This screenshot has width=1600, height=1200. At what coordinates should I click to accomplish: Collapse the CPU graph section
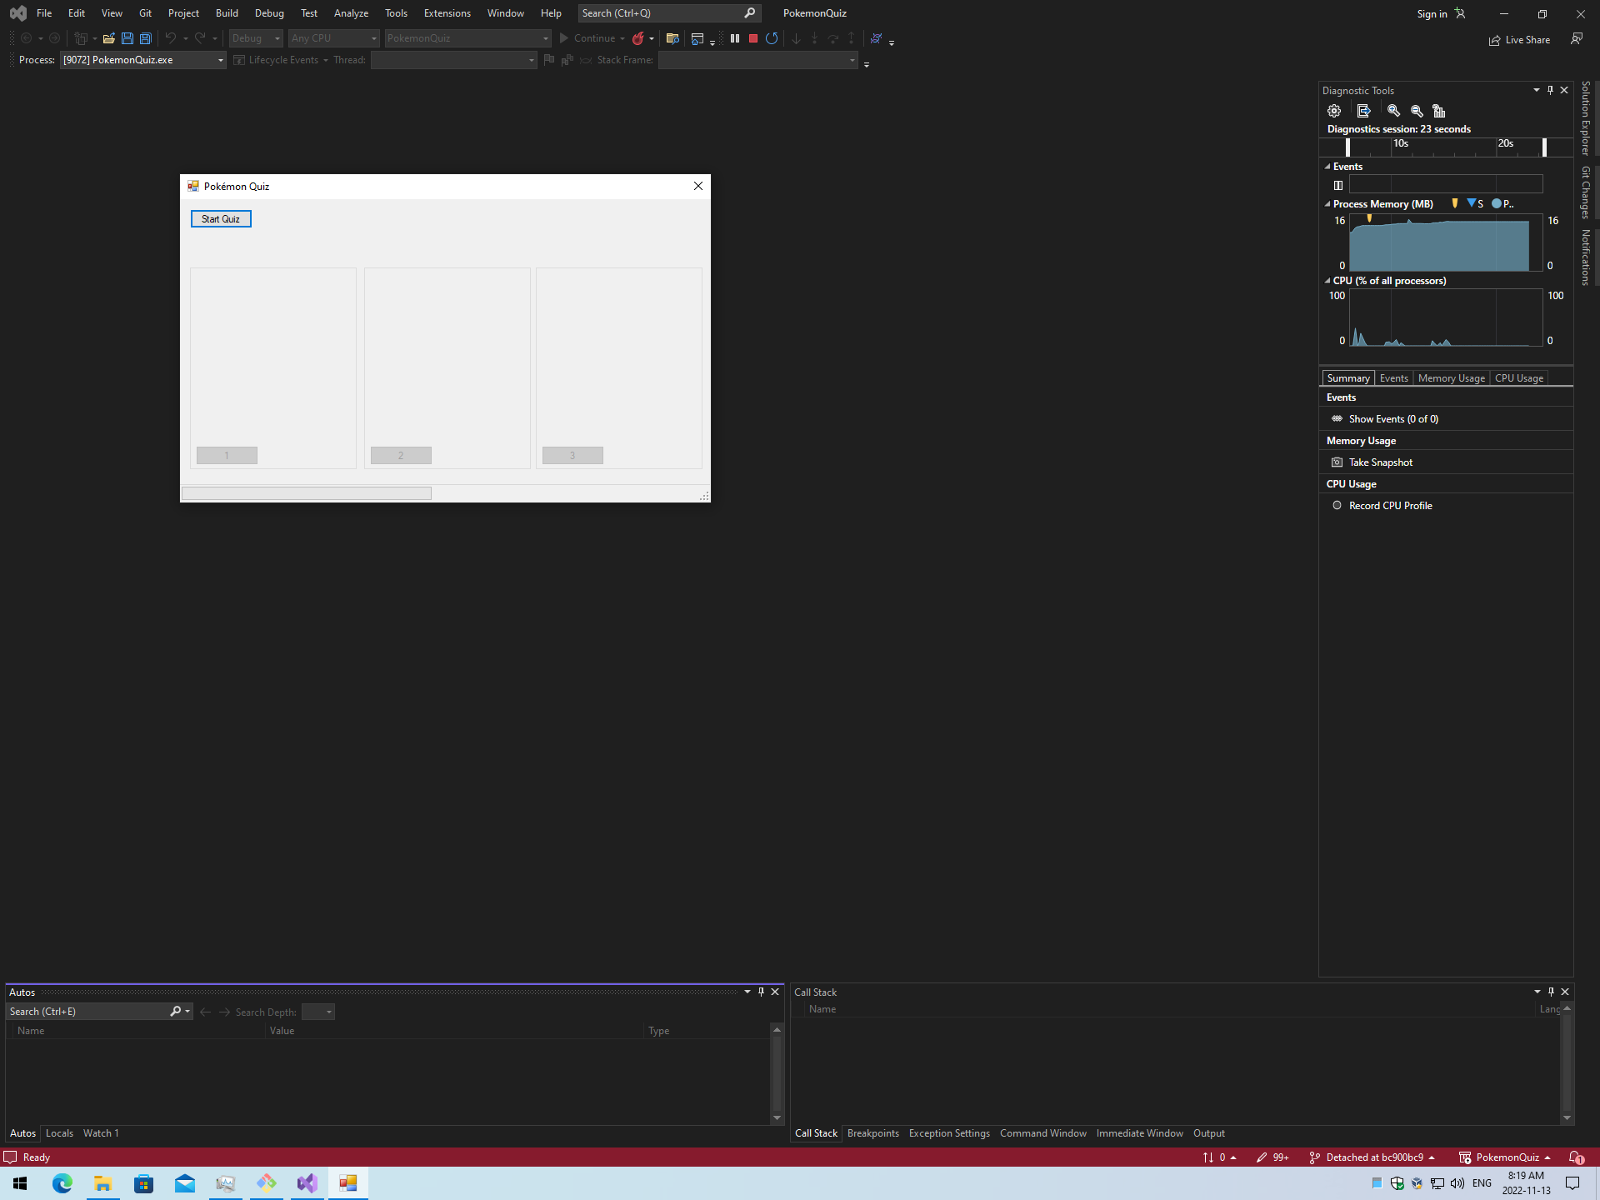[1327, 281]
